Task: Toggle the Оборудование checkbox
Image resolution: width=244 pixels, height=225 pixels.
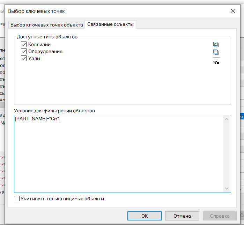Action: [x=24, y=51]
